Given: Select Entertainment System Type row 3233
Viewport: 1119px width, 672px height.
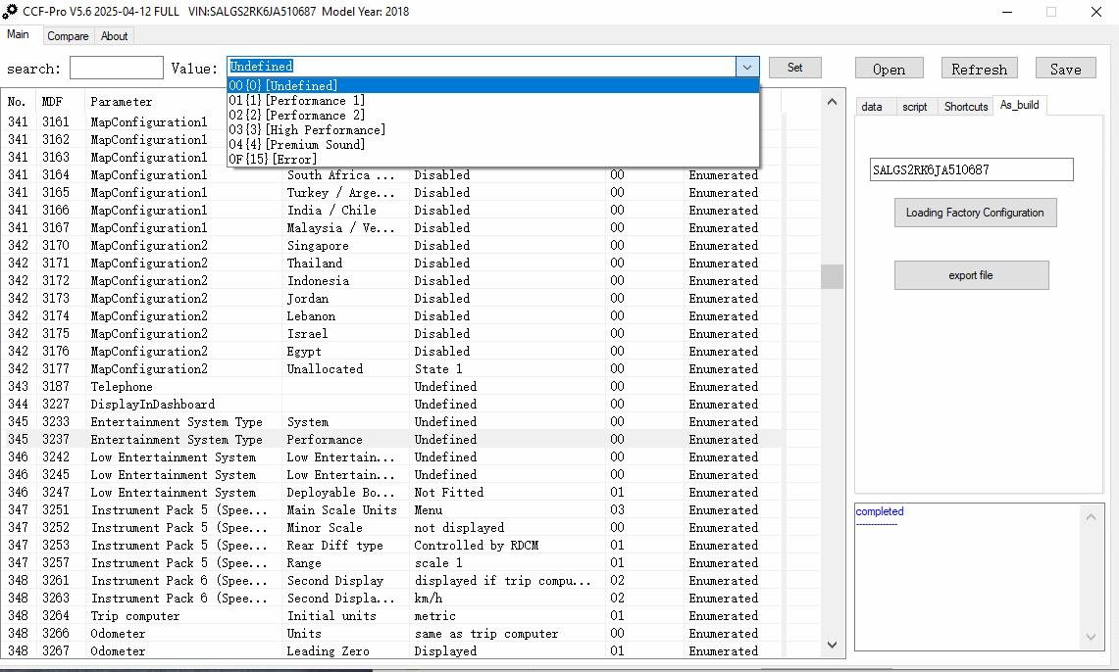Looking at the screenshot, I should tap(391, 422).
